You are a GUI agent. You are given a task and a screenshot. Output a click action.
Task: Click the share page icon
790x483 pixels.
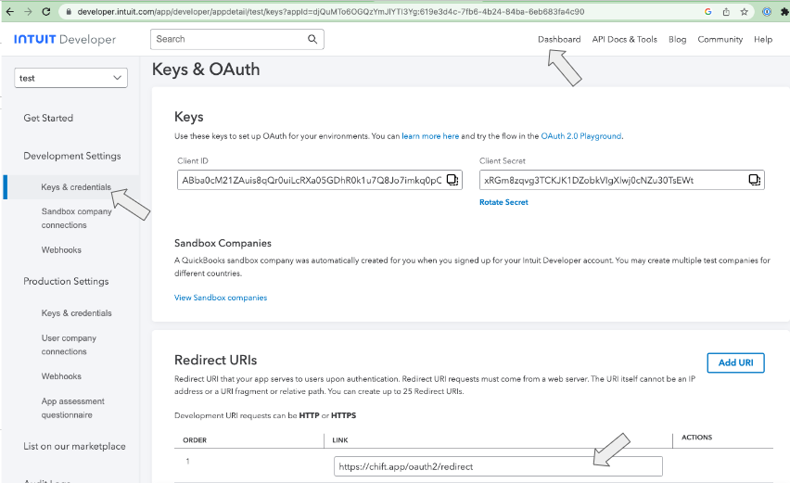click(726, 11)
